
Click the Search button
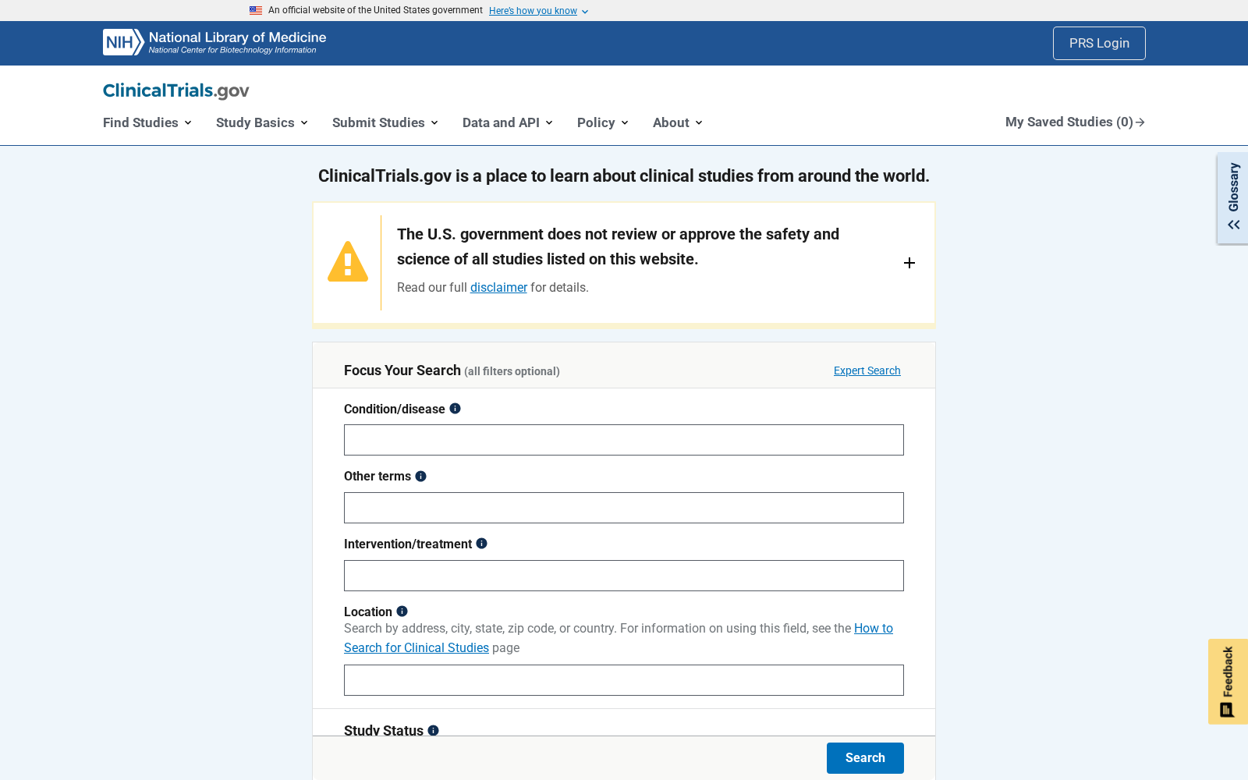click(x=865, y=758)
